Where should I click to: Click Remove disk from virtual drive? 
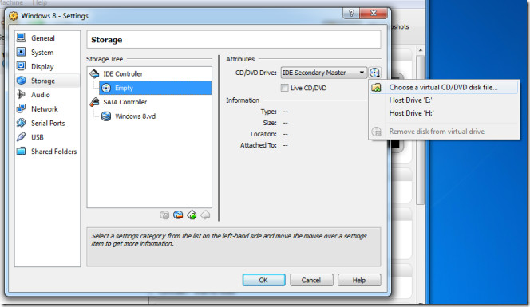click(444, 132)
